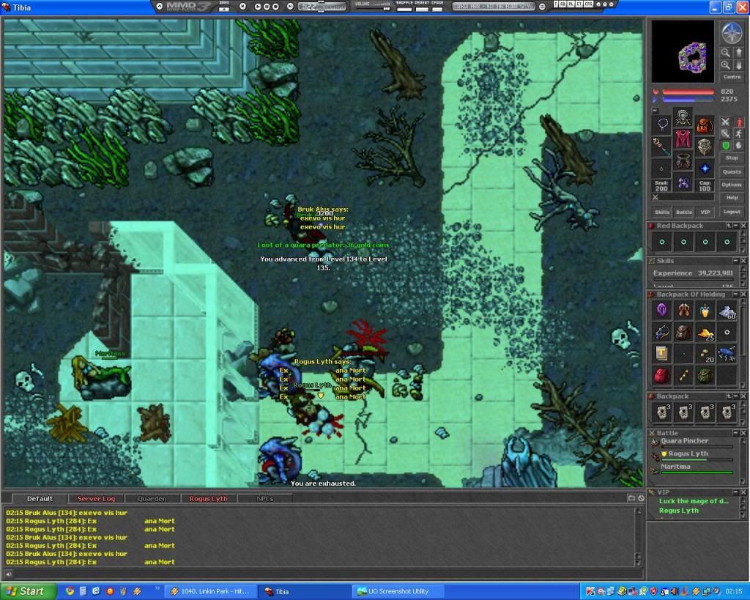The image size is (750, 600).
Task: Collapse the equipment panel with minus button
Action: (x=655, y=111)
